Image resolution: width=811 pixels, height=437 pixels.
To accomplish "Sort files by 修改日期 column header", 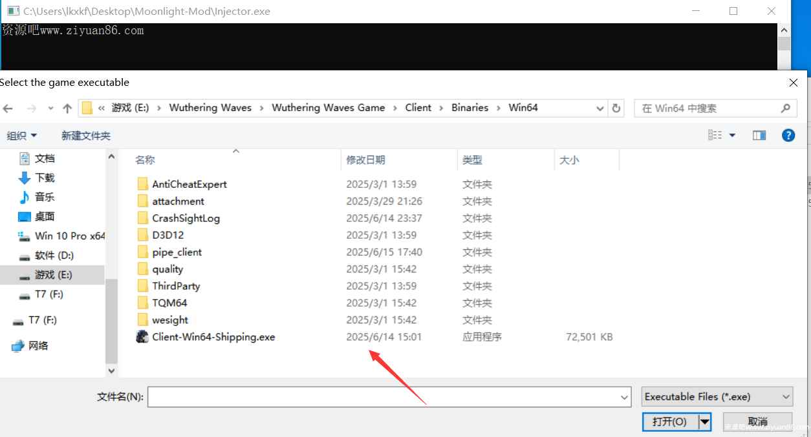I will [x=365, y=160].
